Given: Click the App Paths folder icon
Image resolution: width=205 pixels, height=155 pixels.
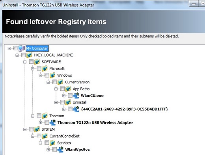Looking at the screenshot, I should pyautogui.click(x=68, y=89).
